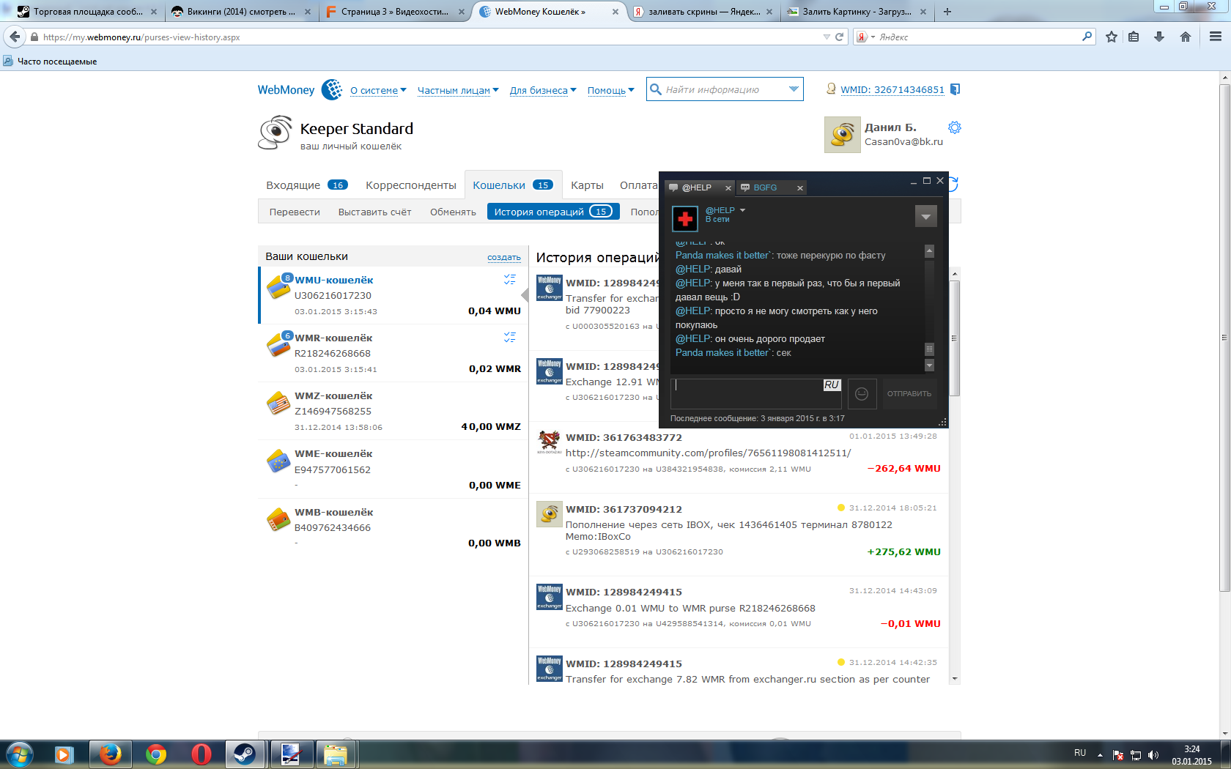
Task: Reload the page in Firefox address bar
Action: pos(840,37)
